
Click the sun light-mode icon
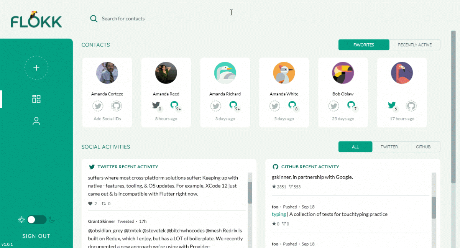[x=21, y=220]
